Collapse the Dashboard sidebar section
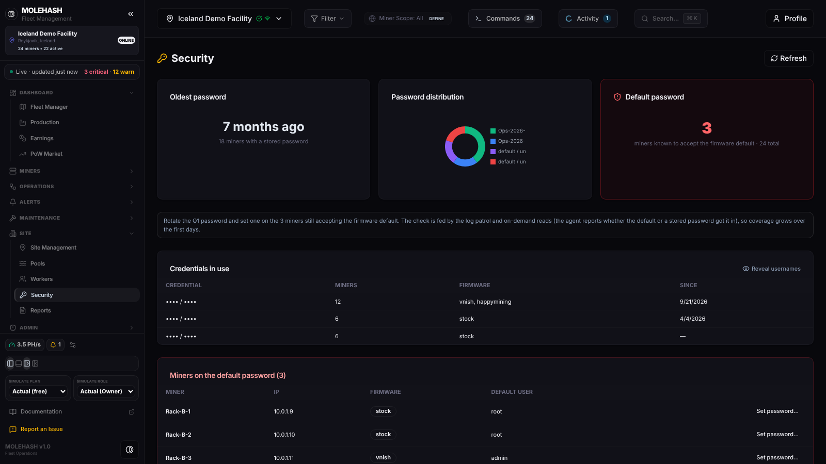This screenshot has width=826, height=464. [x=72, y=93]
